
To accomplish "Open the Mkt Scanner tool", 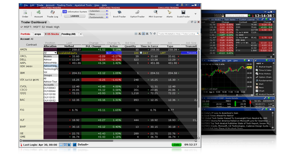I will [x=154, y=13].
